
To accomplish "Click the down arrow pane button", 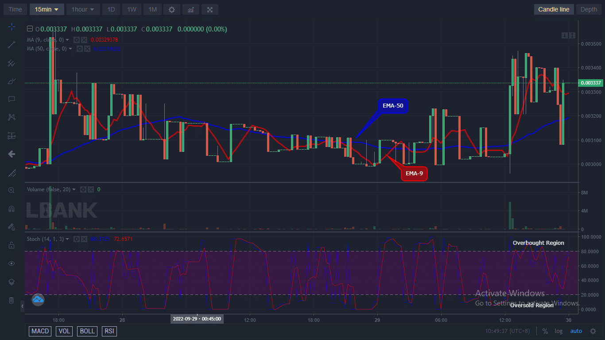I will [565, 35].
